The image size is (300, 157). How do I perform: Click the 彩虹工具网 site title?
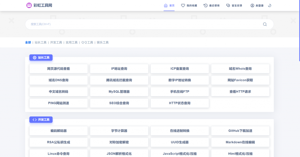[x=43, y=5]
